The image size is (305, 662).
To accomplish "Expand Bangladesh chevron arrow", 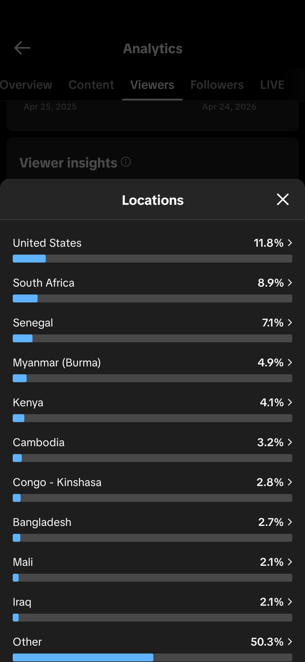I will point(290,522).
